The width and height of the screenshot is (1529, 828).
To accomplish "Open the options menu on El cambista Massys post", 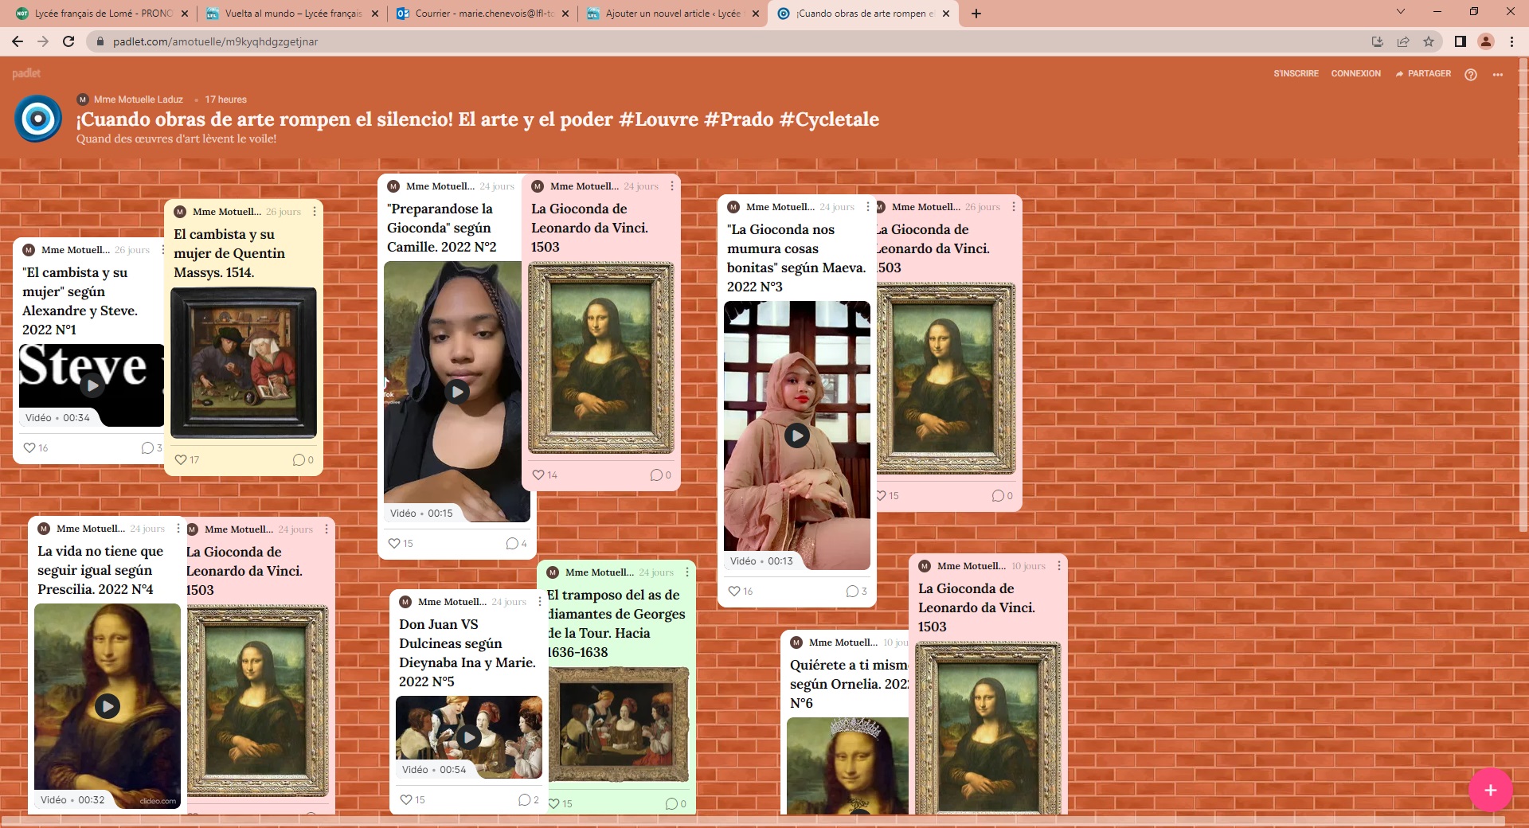I will [315, 212].
